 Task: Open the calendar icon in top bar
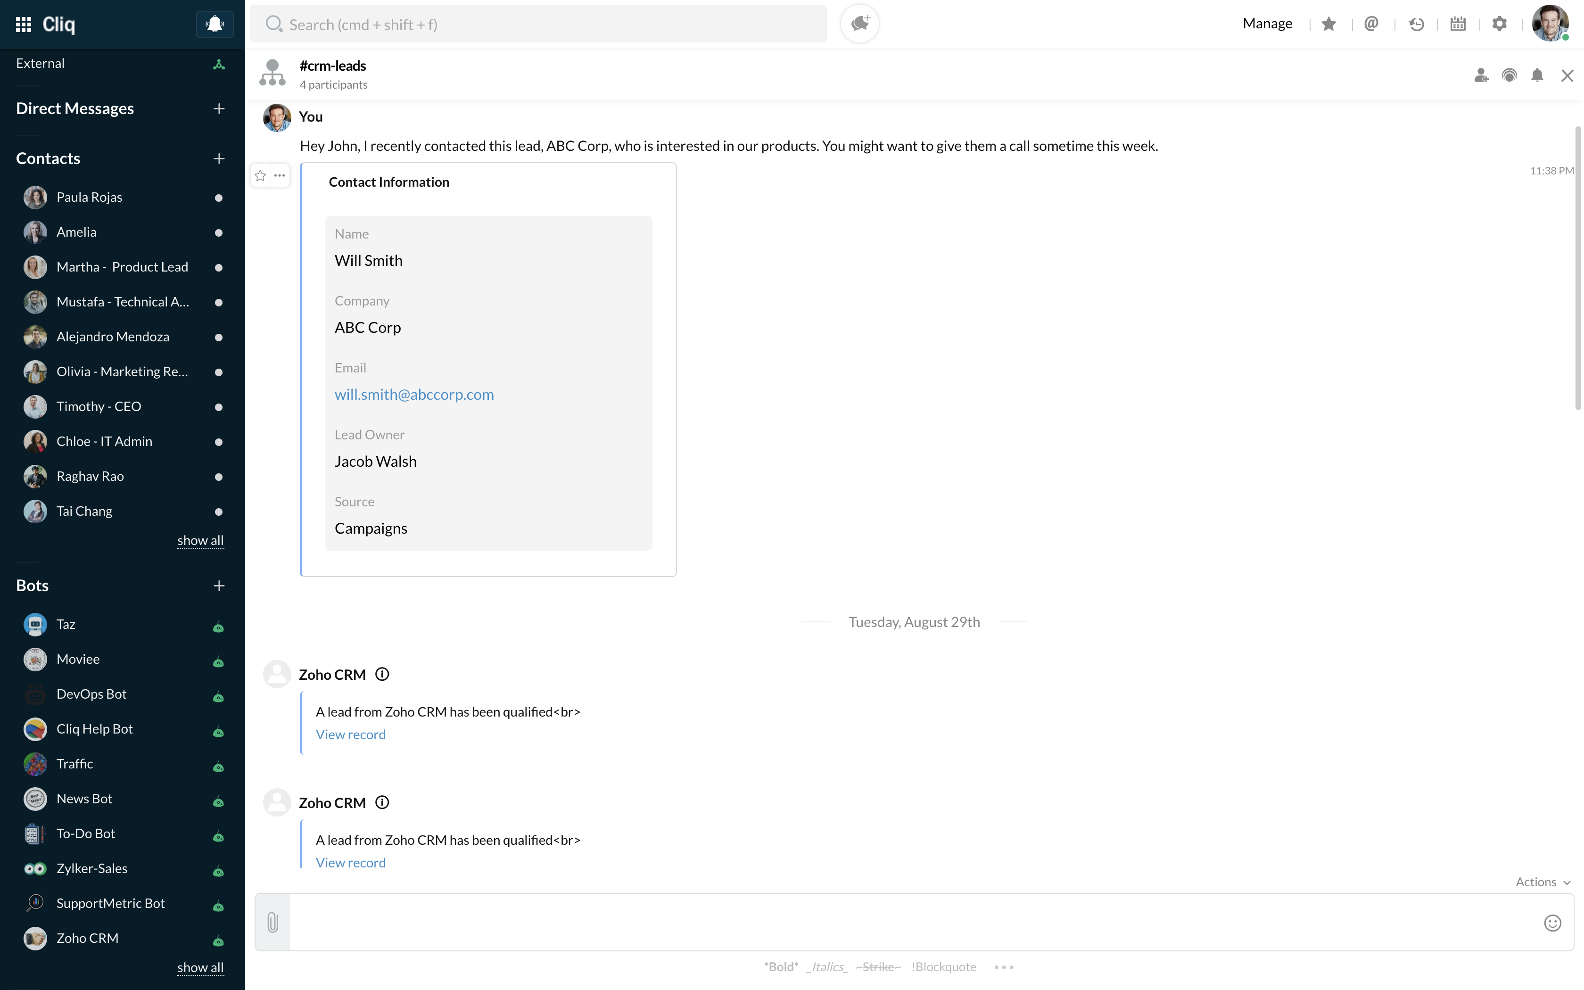pyautogui.click(x=1458, y=24)
